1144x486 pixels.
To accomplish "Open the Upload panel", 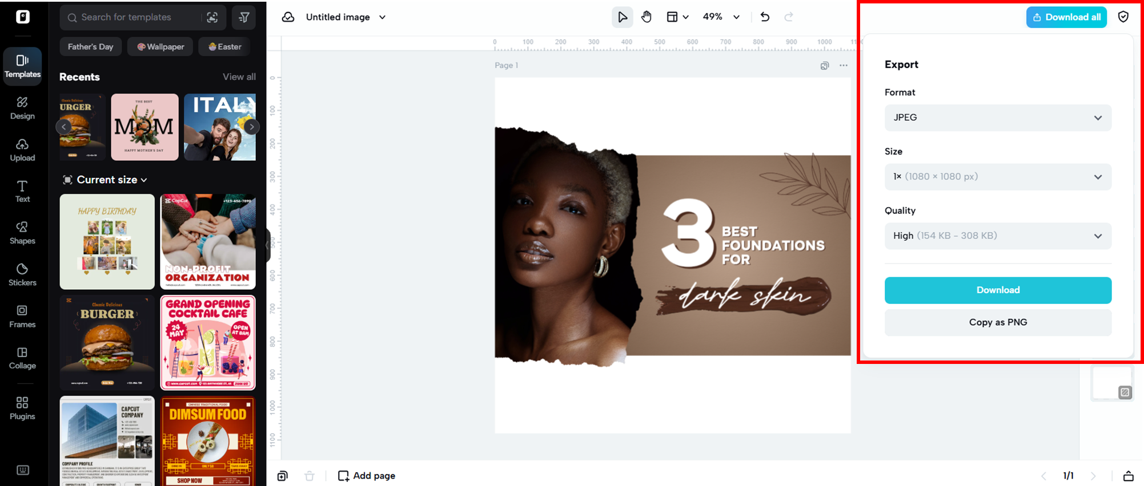I will (x=22, y=150).
